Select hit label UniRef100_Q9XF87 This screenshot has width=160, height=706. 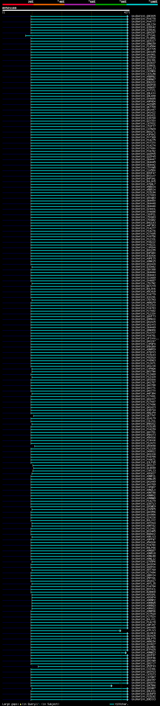click(x=143, y=655)
